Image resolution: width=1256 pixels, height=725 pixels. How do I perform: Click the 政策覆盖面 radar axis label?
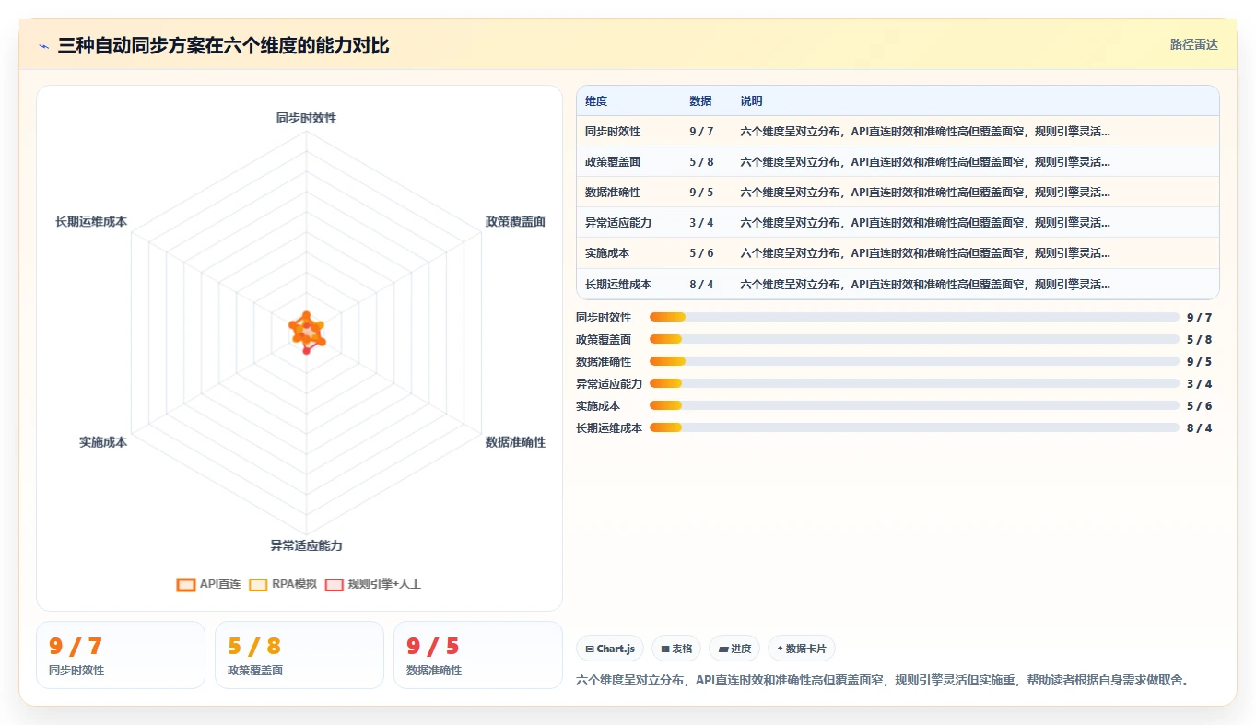click(x=515, y=222)
